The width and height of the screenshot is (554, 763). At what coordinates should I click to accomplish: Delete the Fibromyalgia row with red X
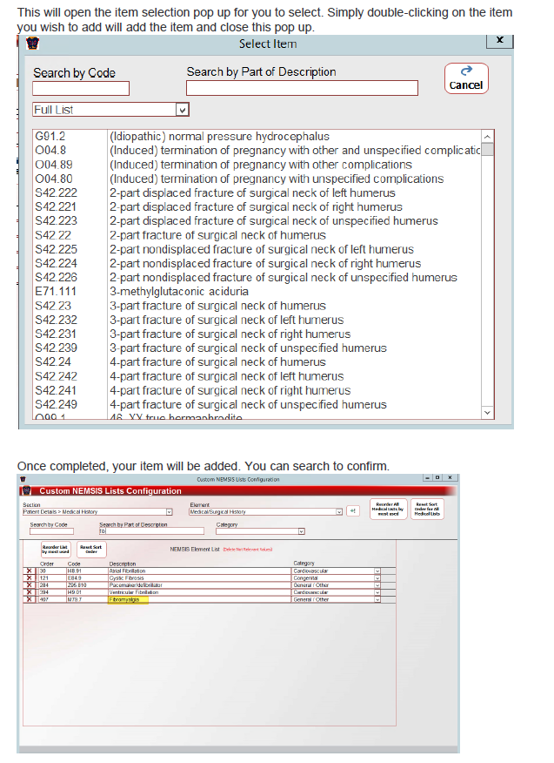30,599
